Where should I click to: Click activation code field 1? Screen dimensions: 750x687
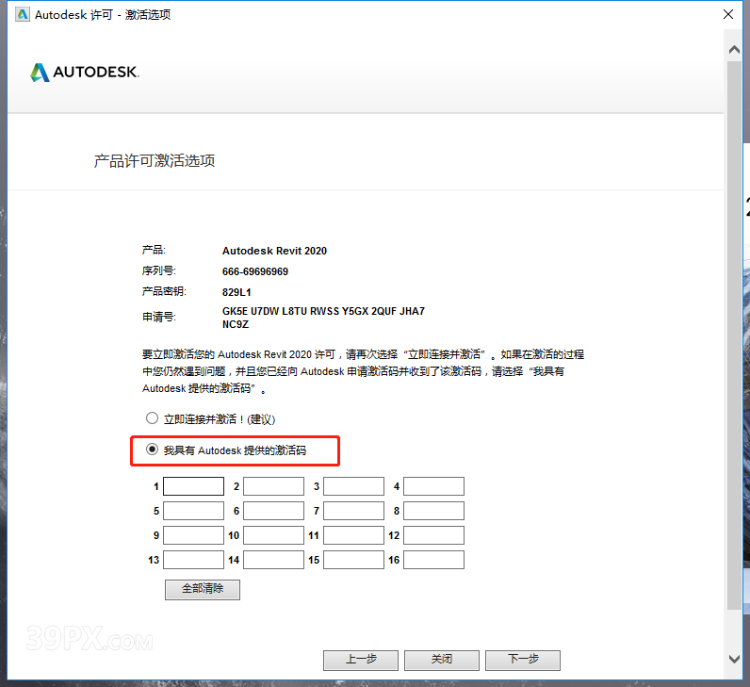pyautogui.click(x=194, y=486)
